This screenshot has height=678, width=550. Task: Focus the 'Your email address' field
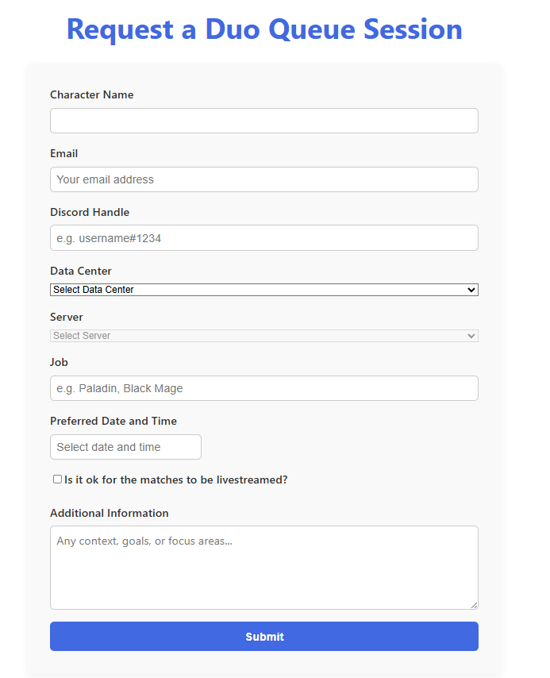pyautogui.click(x=263, y=179)
